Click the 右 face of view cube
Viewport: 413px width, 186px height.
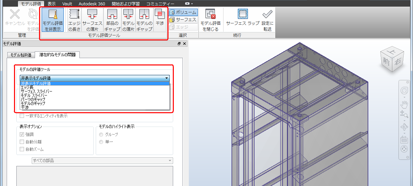pyautogui.click(x=397, y=62)
